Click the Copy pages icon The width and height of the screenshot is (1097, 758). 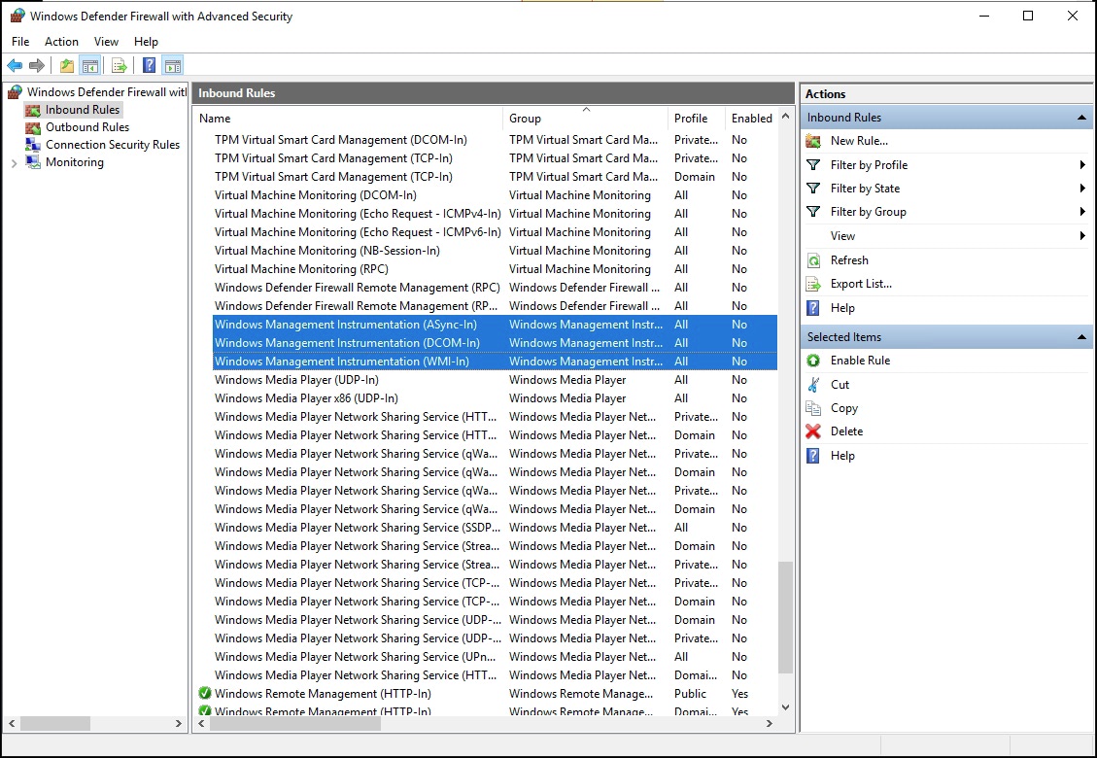click(x=813, y=408)
